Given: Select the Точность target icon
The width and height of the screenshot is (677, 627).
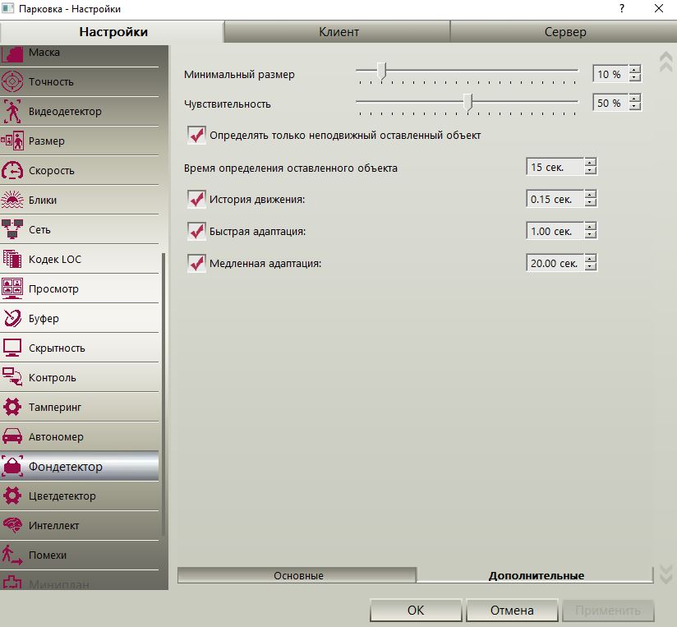Looking at the screenshot, I should tap(12, 81).
